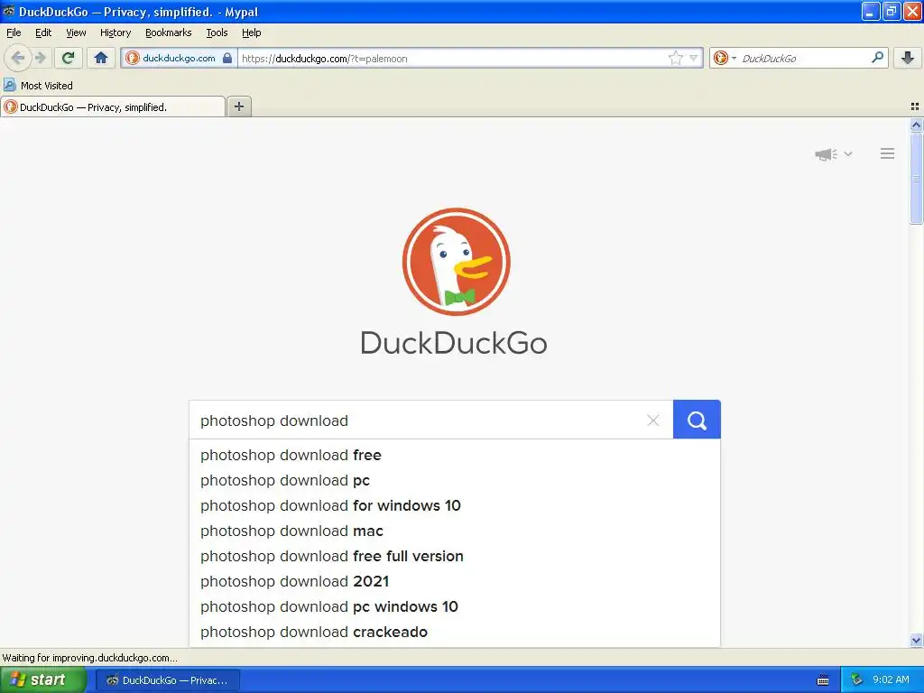Screen dimensions: 924x693
Task: Open the Edit menu
Action: point(43,32)
